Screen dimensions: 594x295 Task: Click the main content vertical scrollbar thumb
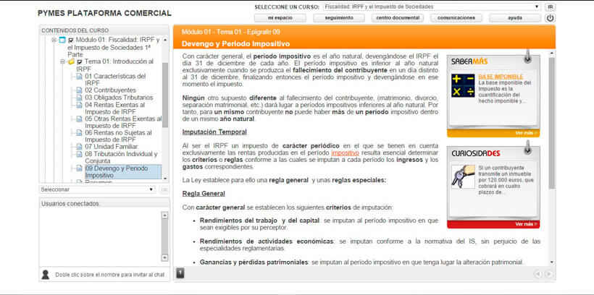point(551,123)
